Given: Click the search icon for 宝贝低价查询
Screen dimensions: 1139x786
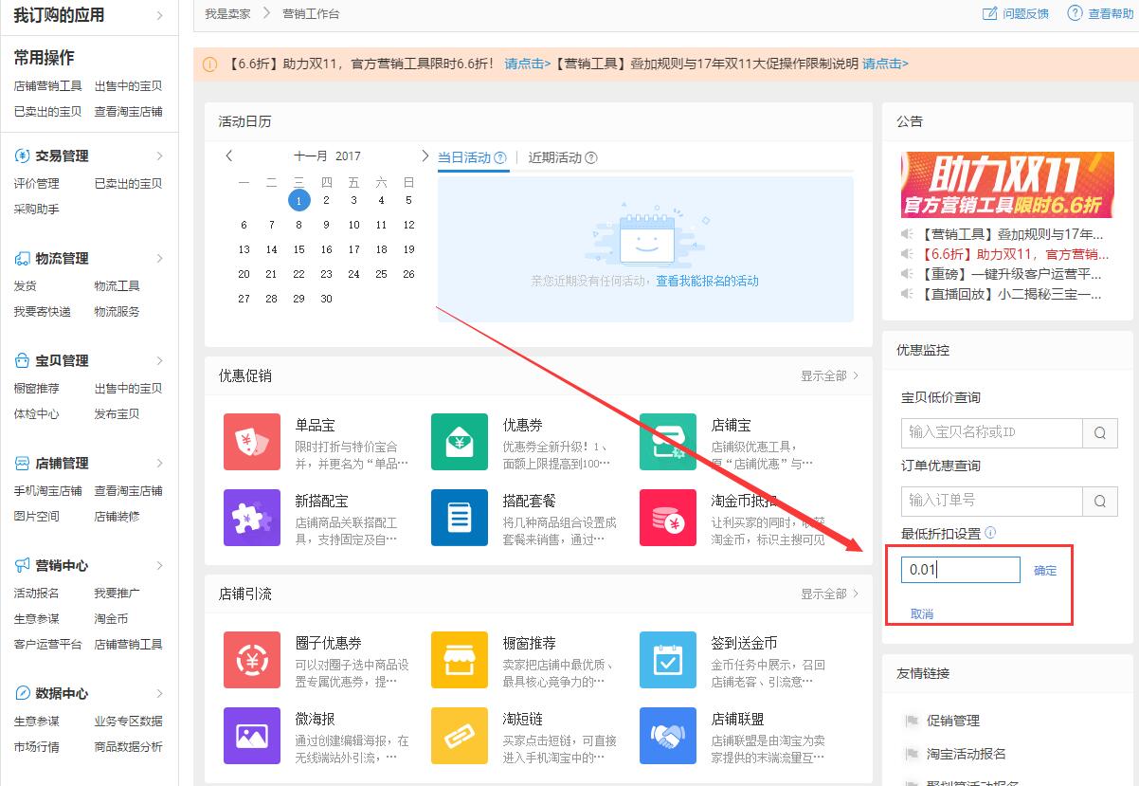Looking at the screenshot, I should click(1100, 432).
